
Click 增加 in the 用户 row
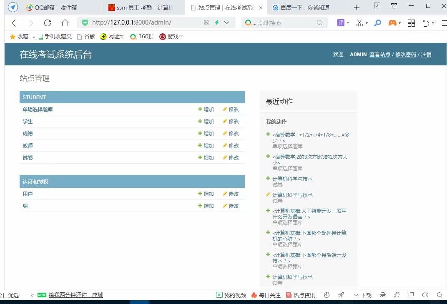206,194
